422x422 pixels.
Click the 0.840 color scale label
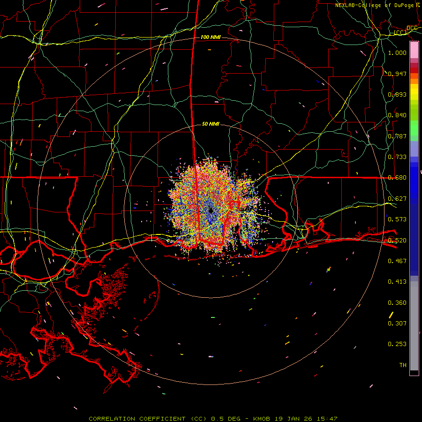(x=397, y=115)
